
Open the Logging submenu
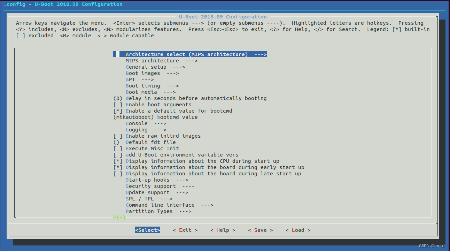click(x=146, y=130)
